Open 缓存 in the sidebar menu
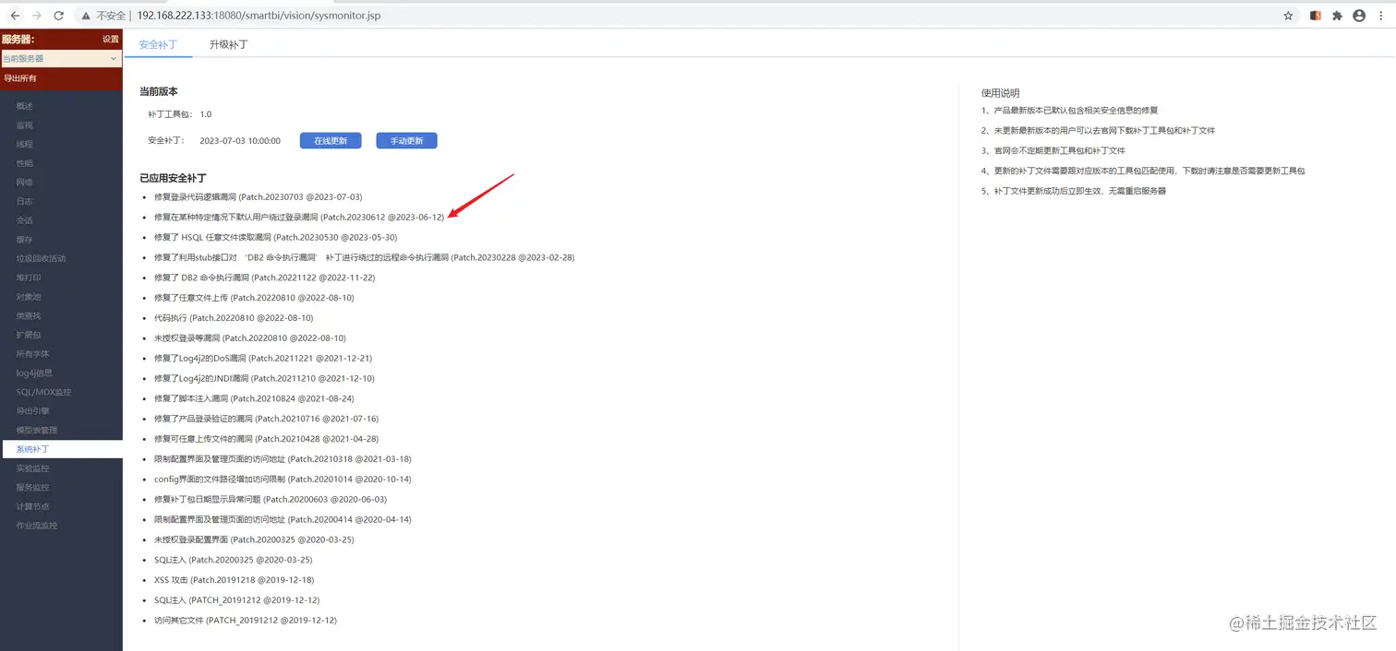 coord(25,240)
